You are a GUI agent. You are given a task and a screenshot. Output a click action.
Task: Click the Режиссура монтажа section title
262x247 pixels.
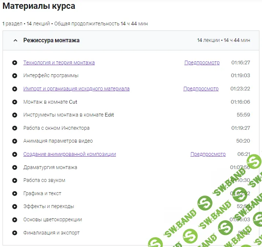[x=51, y=40]
